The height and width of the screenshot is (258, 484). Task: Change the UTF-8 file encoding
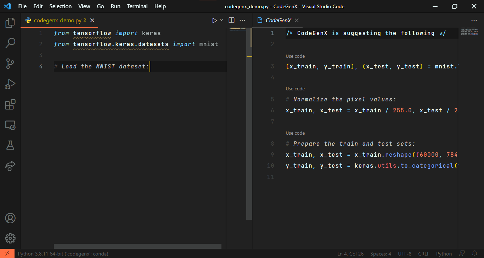pyautogui.click(x=405, y=254)
